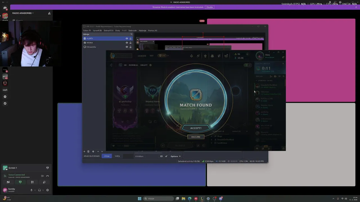Open Discover servers compass icon
This screenshot has height=202, width=360.
[5, 103]
